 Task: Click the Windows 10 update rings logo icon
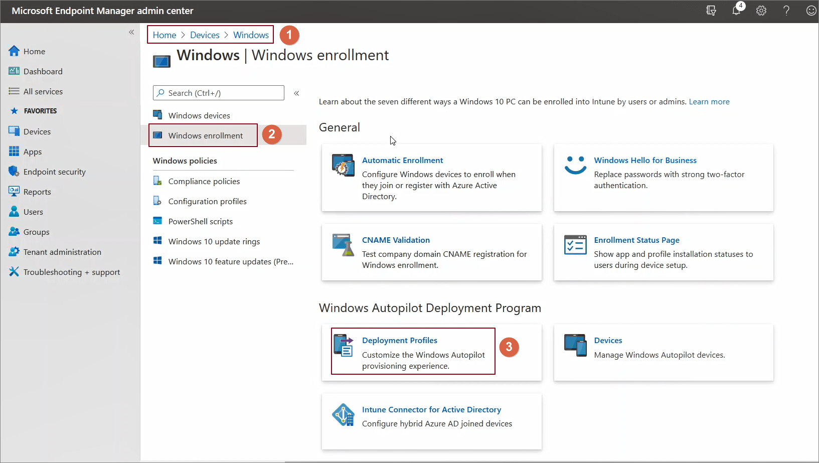click(x=157, y=241)
